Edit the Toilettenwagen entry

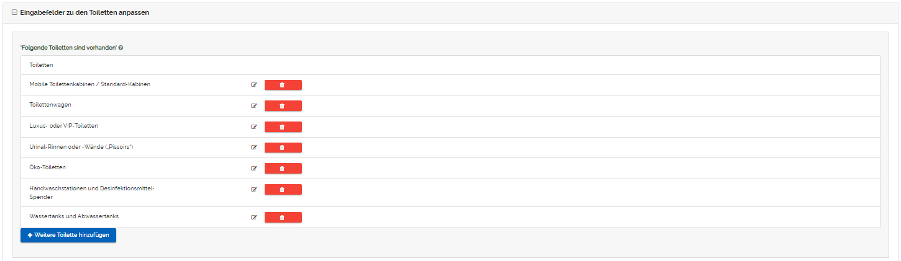tap(254, 106)
